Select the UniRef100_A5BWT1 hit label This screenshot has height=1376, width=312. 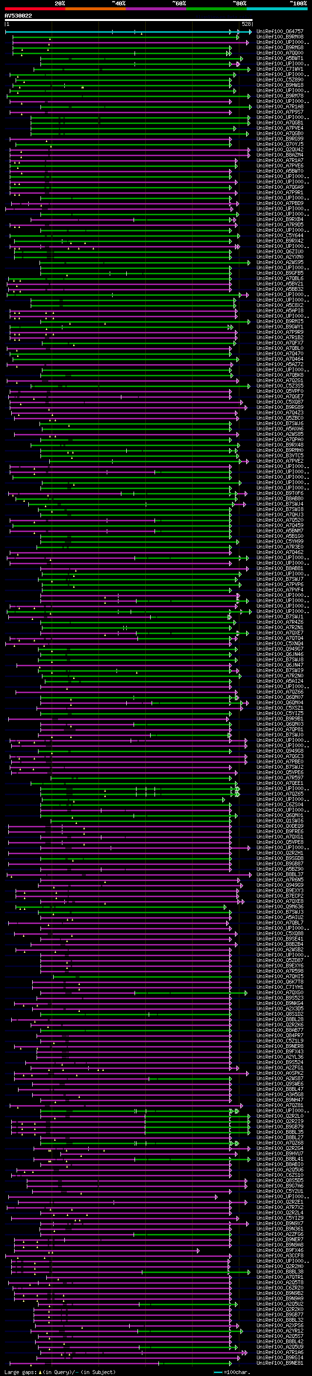tap(279, 58)
